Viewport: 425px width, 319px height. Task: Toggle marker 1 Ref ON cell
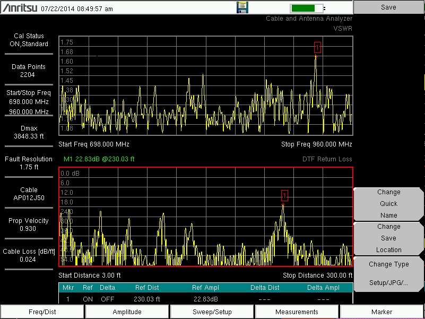click(x=88, y=299)
